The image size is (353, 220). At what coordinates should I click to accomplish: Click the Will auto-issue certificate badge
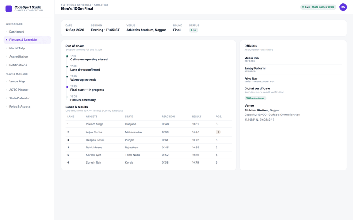tap(255, 98)
